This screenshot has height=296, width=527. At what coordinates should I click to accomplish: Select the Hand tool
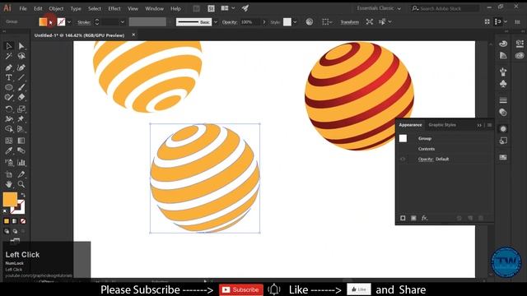9,184
